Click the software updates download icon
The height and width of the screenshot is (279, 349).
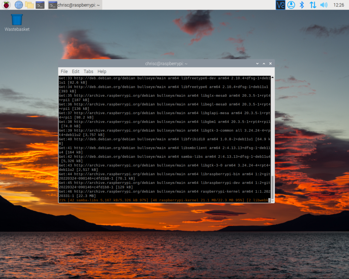[291, 5]
